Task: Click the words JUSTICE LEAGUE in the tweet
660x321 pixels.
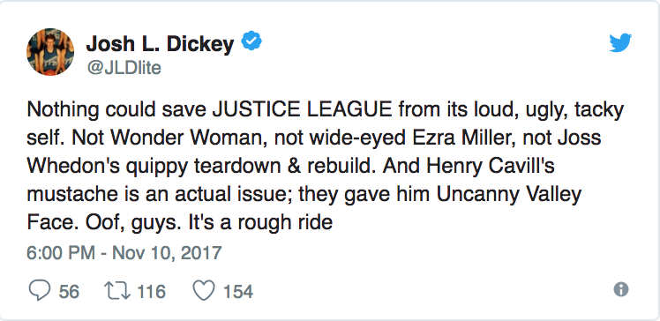Action: point(303,110)
